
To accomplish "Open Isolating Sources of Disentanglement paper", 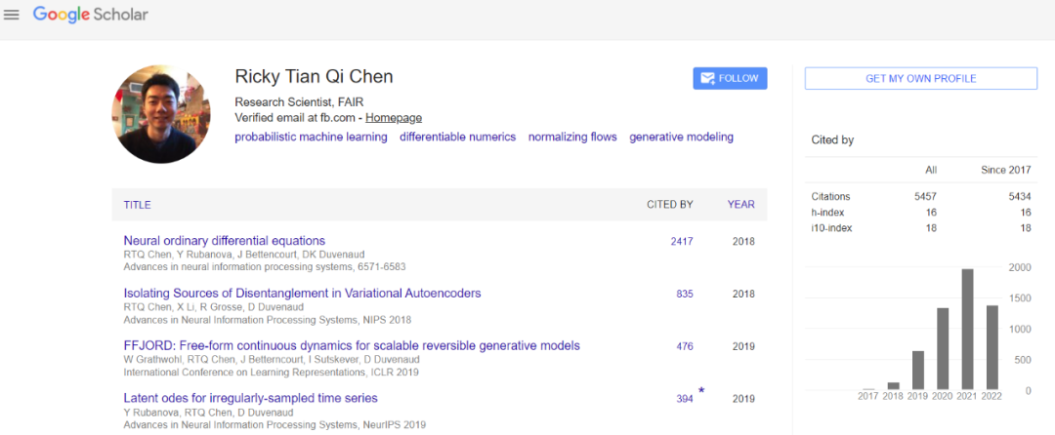I will pos(302,294).
